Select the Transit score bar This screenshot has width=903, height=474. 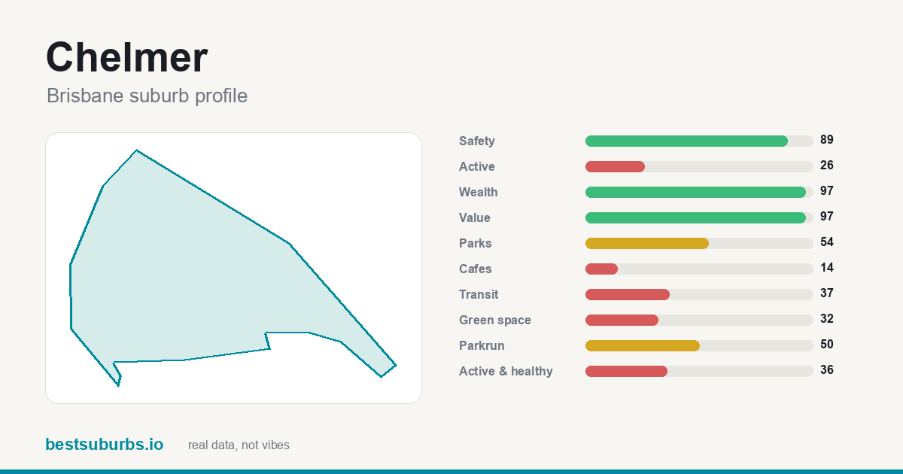(699, 294)
